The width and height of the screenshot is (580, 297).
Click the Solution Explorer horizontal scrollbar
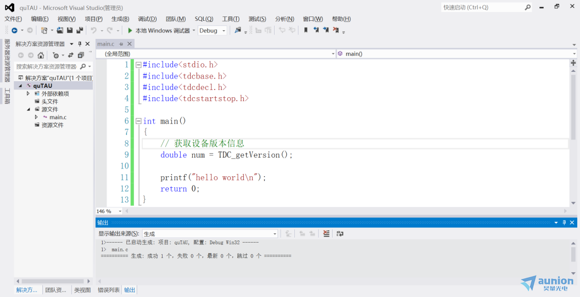[x=52, y=281]
